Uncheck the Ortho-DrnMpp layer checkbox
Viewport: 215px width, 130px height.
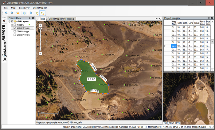point(15,28)
